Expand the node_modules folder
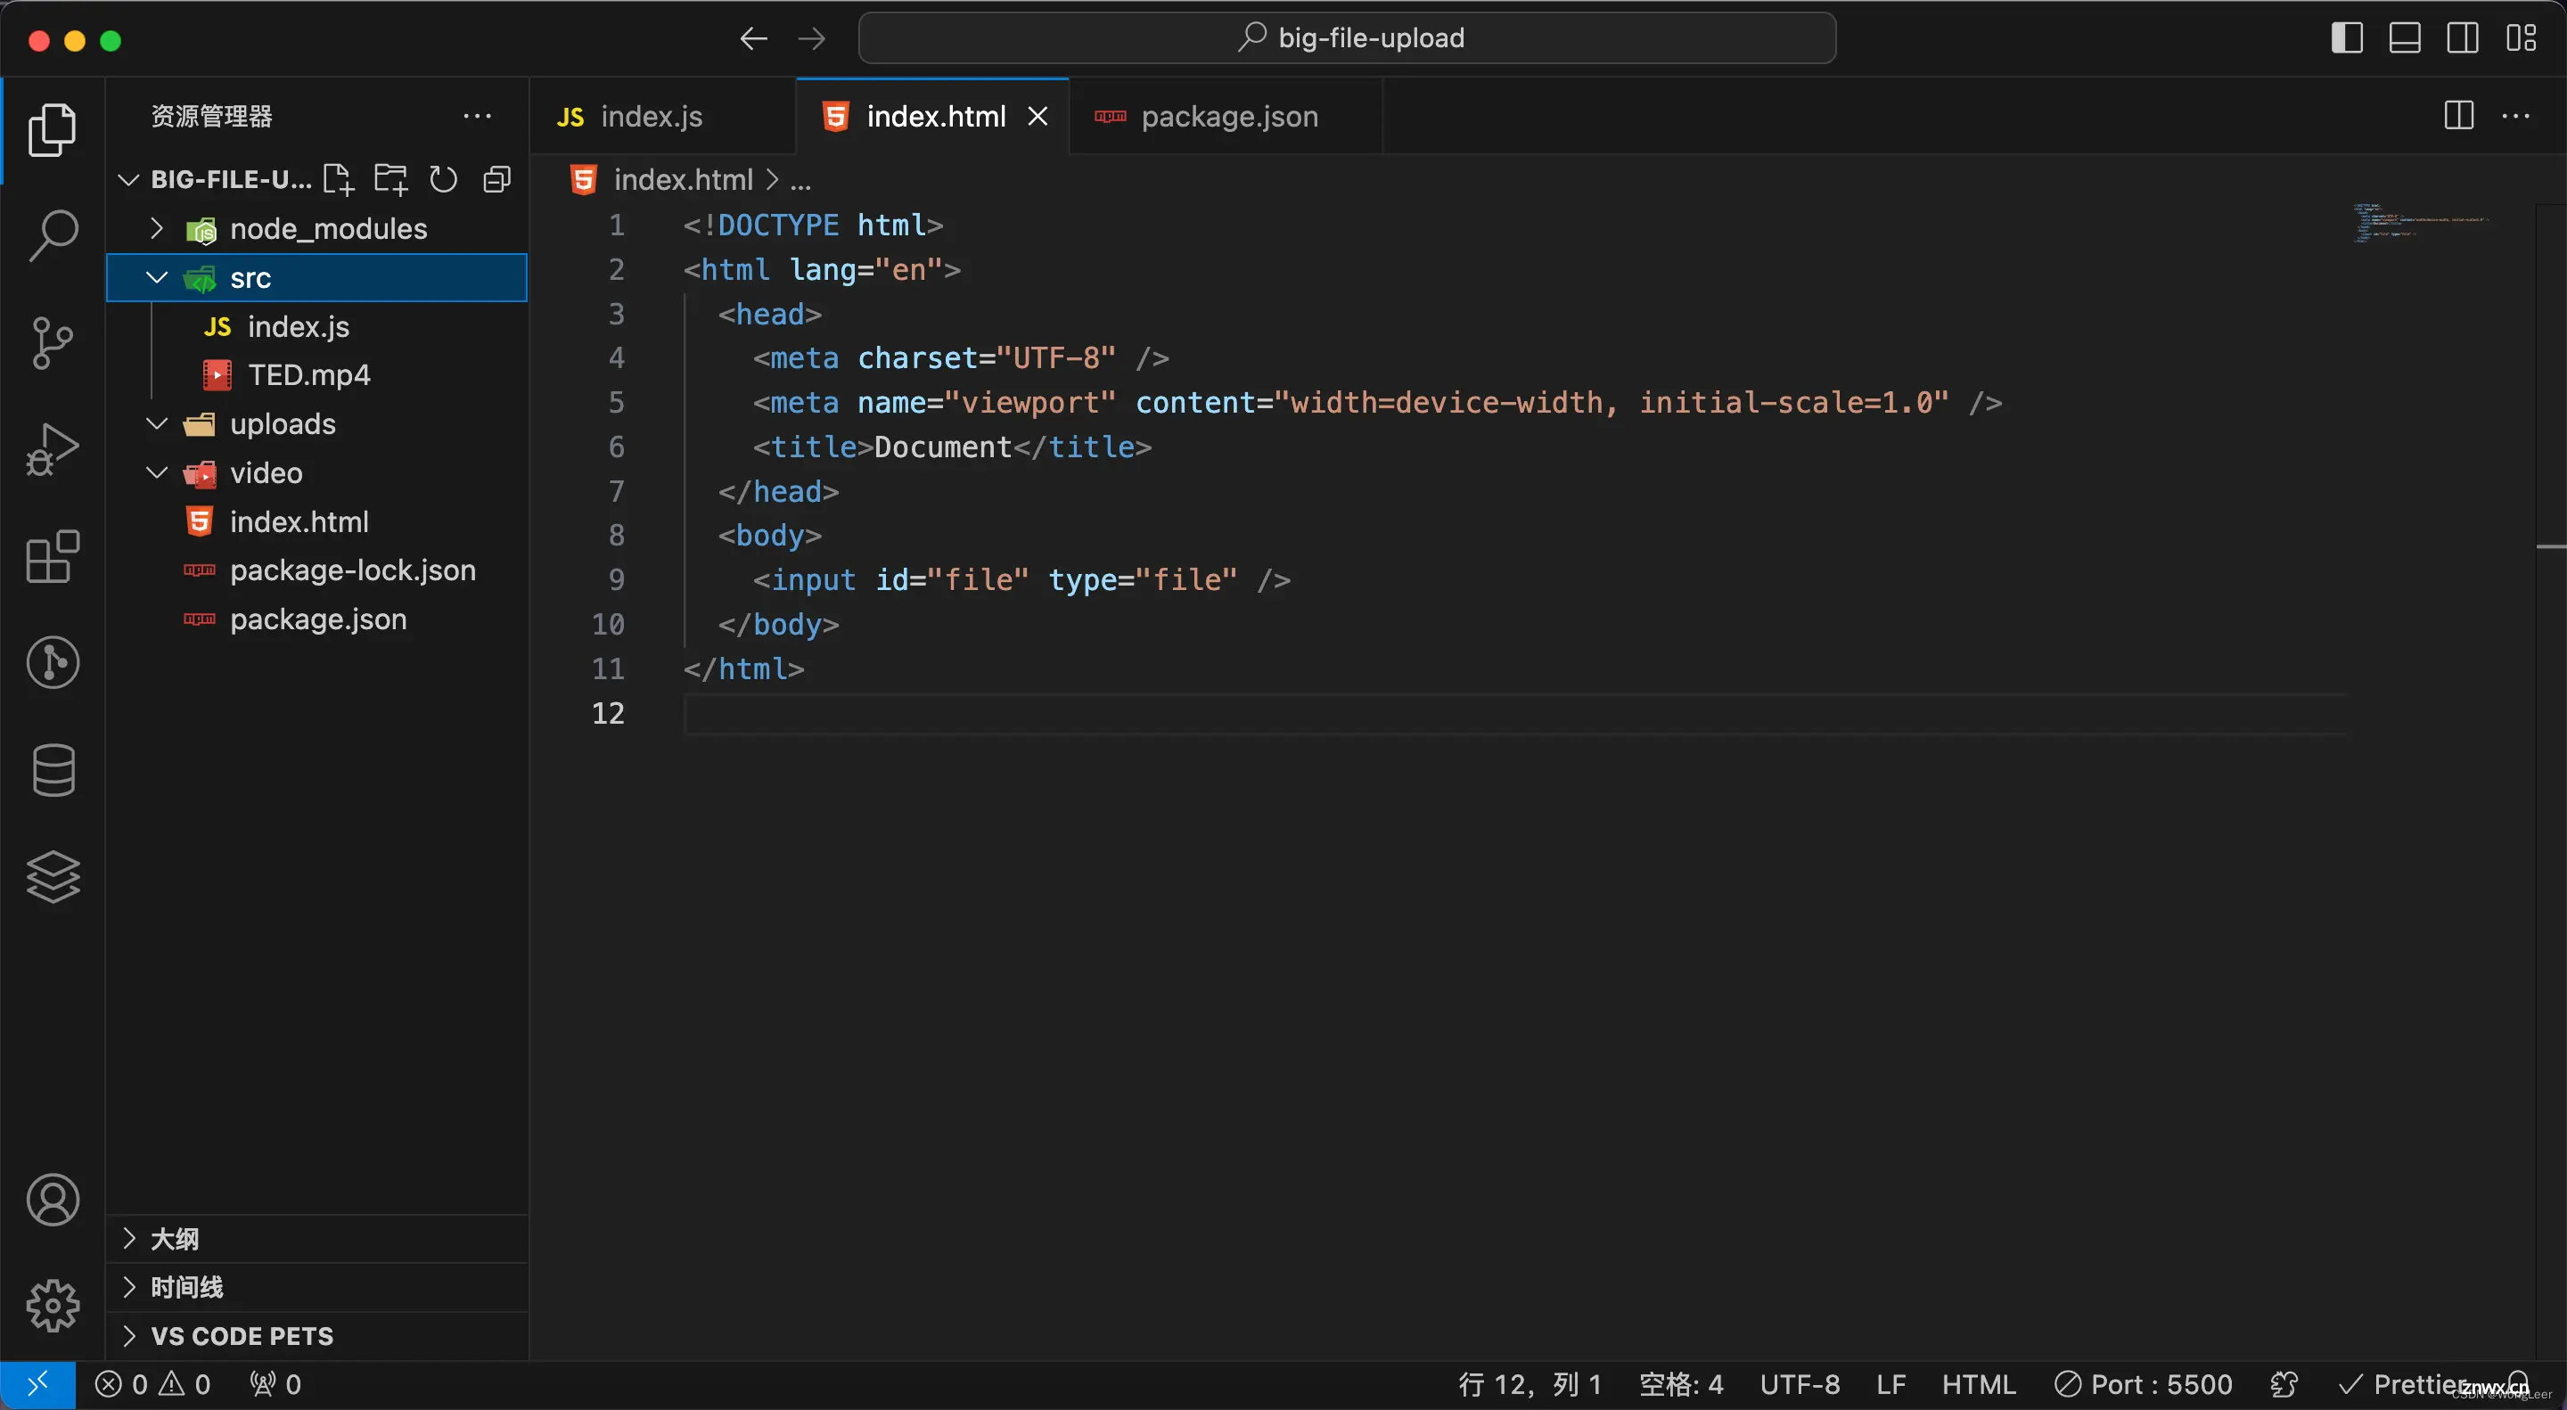This screenshot has width=2567, height=1410. pyautogui.click(x=317, y=228)
